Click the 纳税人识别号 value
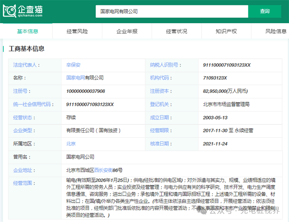The width and height of the screenshot is (289, 222). point(227,65)
